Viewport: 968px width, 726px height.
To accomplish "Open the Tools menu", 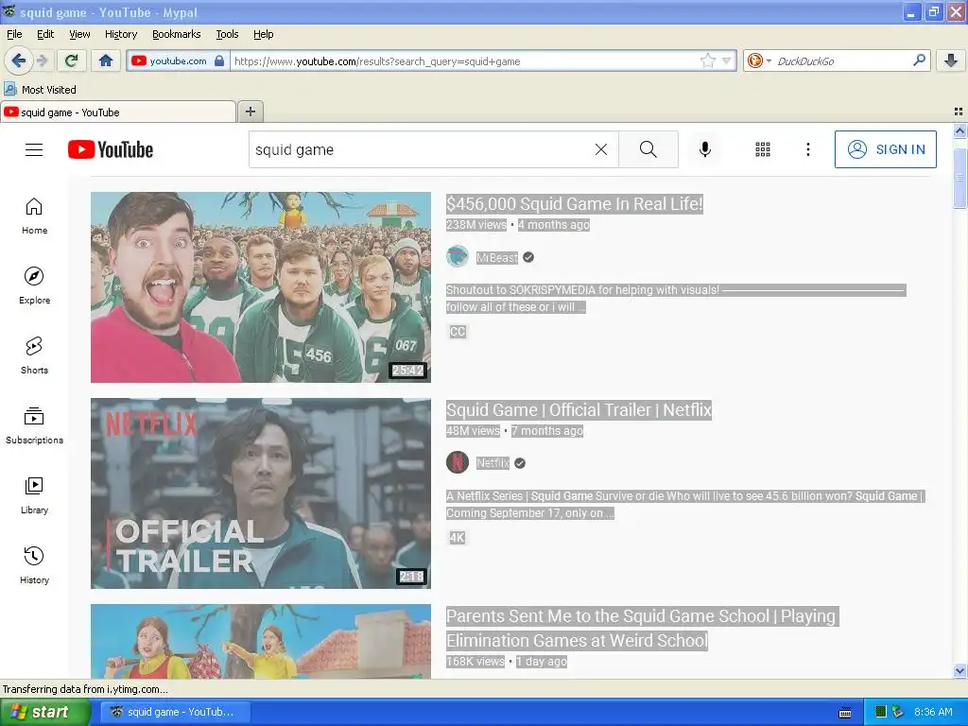I will click(x=227, y=34).
